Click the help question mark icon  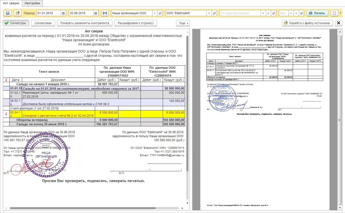pos(340,13)
